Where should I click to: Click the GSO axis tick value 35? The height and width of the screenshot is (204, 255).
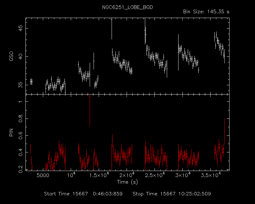click(x=21, y=85)
